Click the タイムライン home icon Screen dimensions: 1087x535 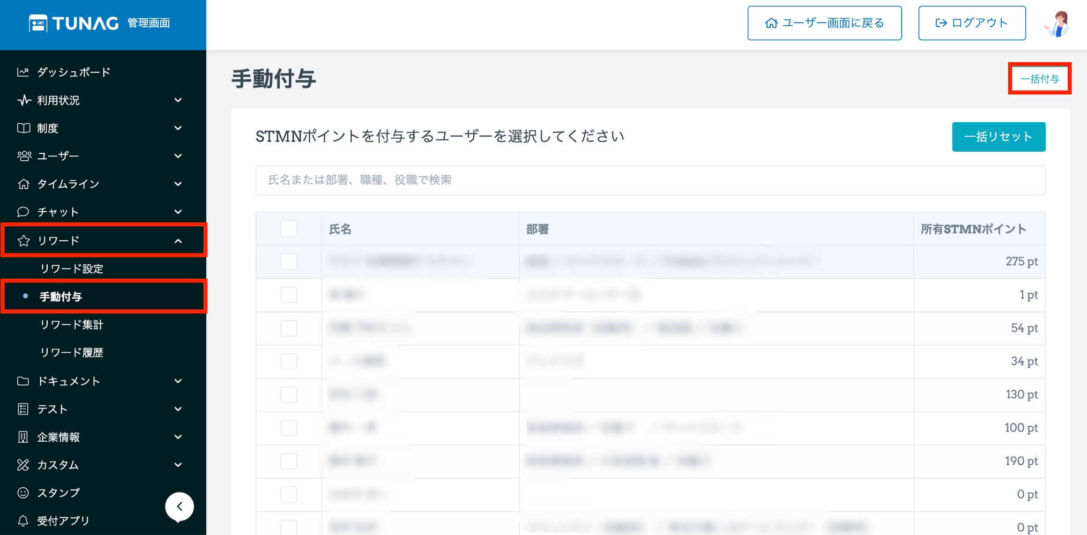(x=24, y=184)
